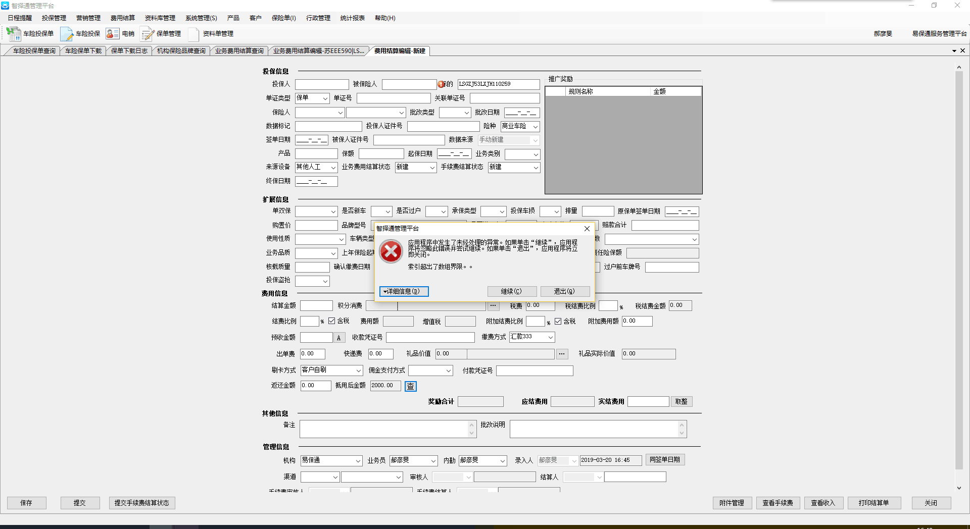Toggle the 含税 checkbox beside 结费比例

[332, 321]
